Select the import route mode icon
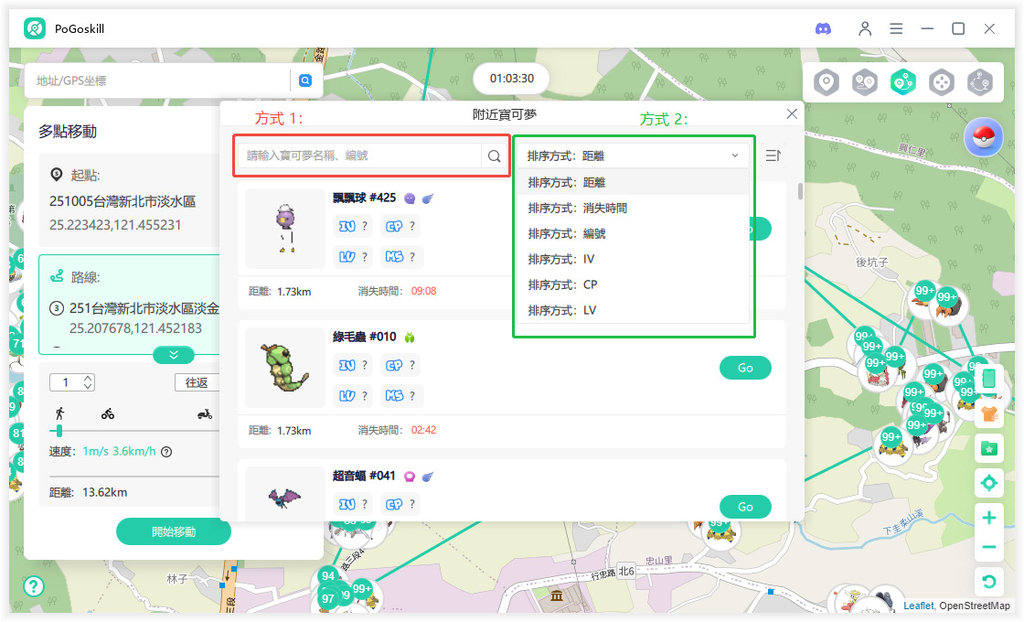This screenshot has width=1024, height=622. pos(979,82)
